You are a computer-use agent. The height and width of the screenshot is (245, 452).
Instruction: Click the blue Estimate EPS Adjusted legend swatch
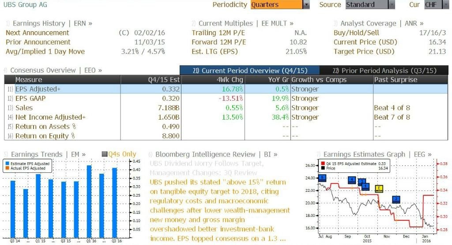pos(7,164)
